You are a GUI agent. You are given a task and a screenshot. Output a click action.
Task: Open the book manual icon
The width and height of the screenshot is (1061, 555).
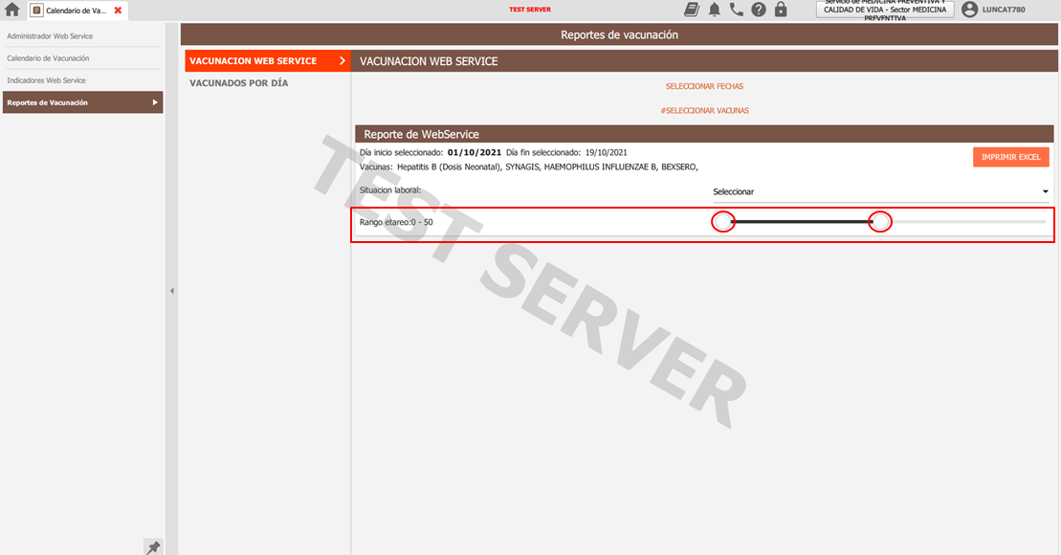click(x=692, y=10)
